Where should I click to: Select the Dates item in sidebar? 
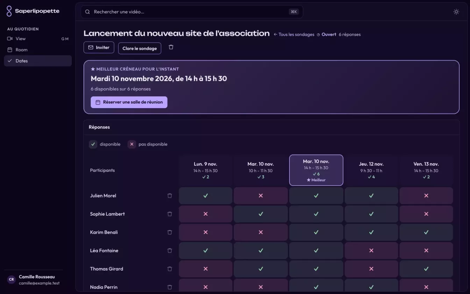[x=38, y=61]
